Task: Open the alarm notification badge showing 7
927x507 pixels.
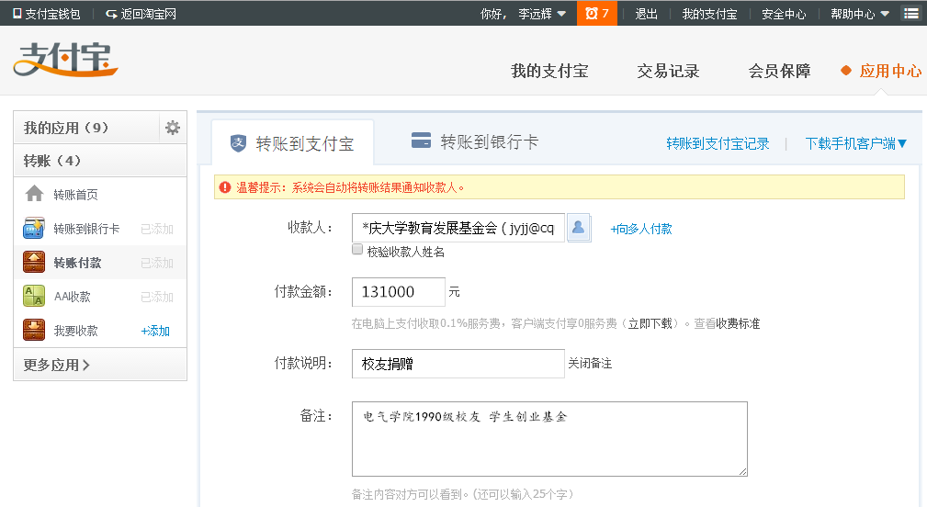Action: [x=596, y=13]
